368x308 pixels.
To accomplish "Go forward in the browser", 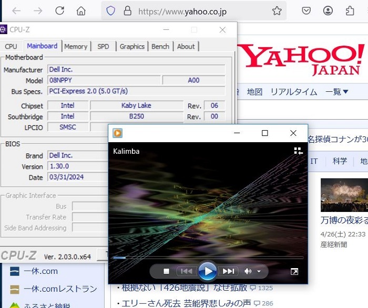I will click(x=38, y=11).
